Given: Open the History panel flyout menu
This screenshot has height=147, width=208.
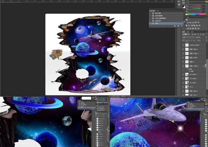Looking at the screenshot, I should [184, 11].
